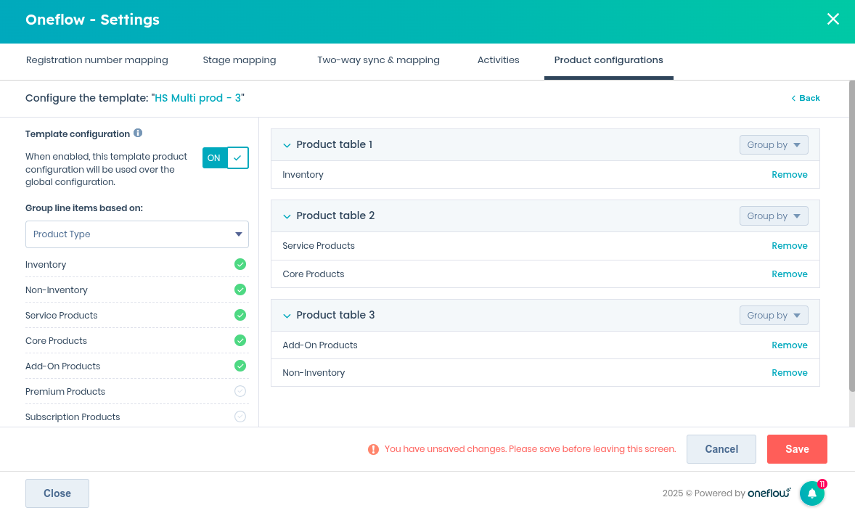Check the Subscription Products circle
This screenshot has height=513, width=855.
click(240, 416)
